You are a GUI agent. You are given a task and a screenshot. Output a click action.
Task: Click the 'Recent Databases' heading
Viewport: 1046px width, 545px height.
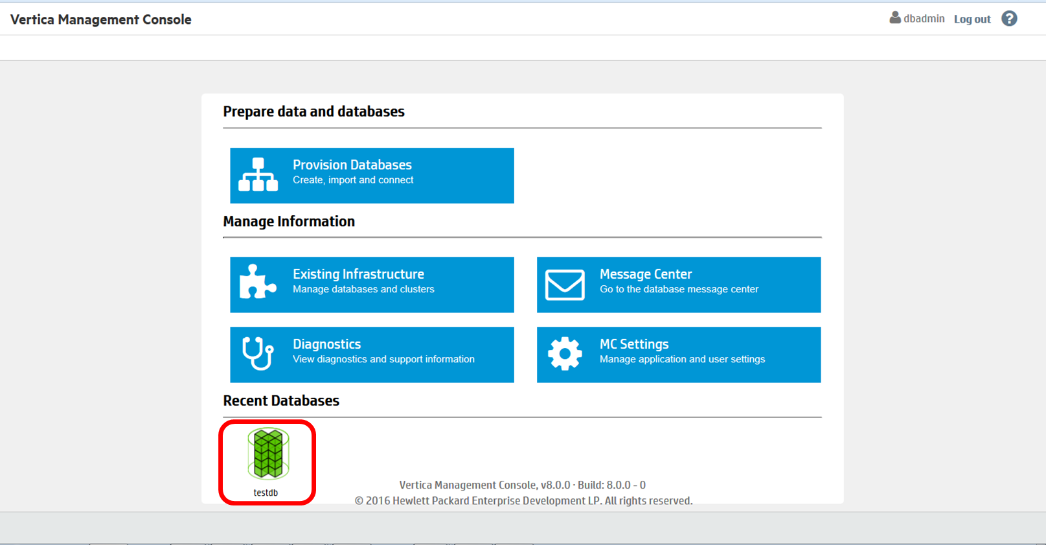click(x=281, y=400)
